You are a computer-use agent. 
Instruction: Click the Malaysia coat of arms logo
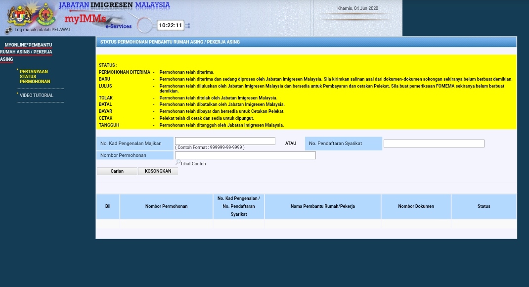[x=20, y=15]
